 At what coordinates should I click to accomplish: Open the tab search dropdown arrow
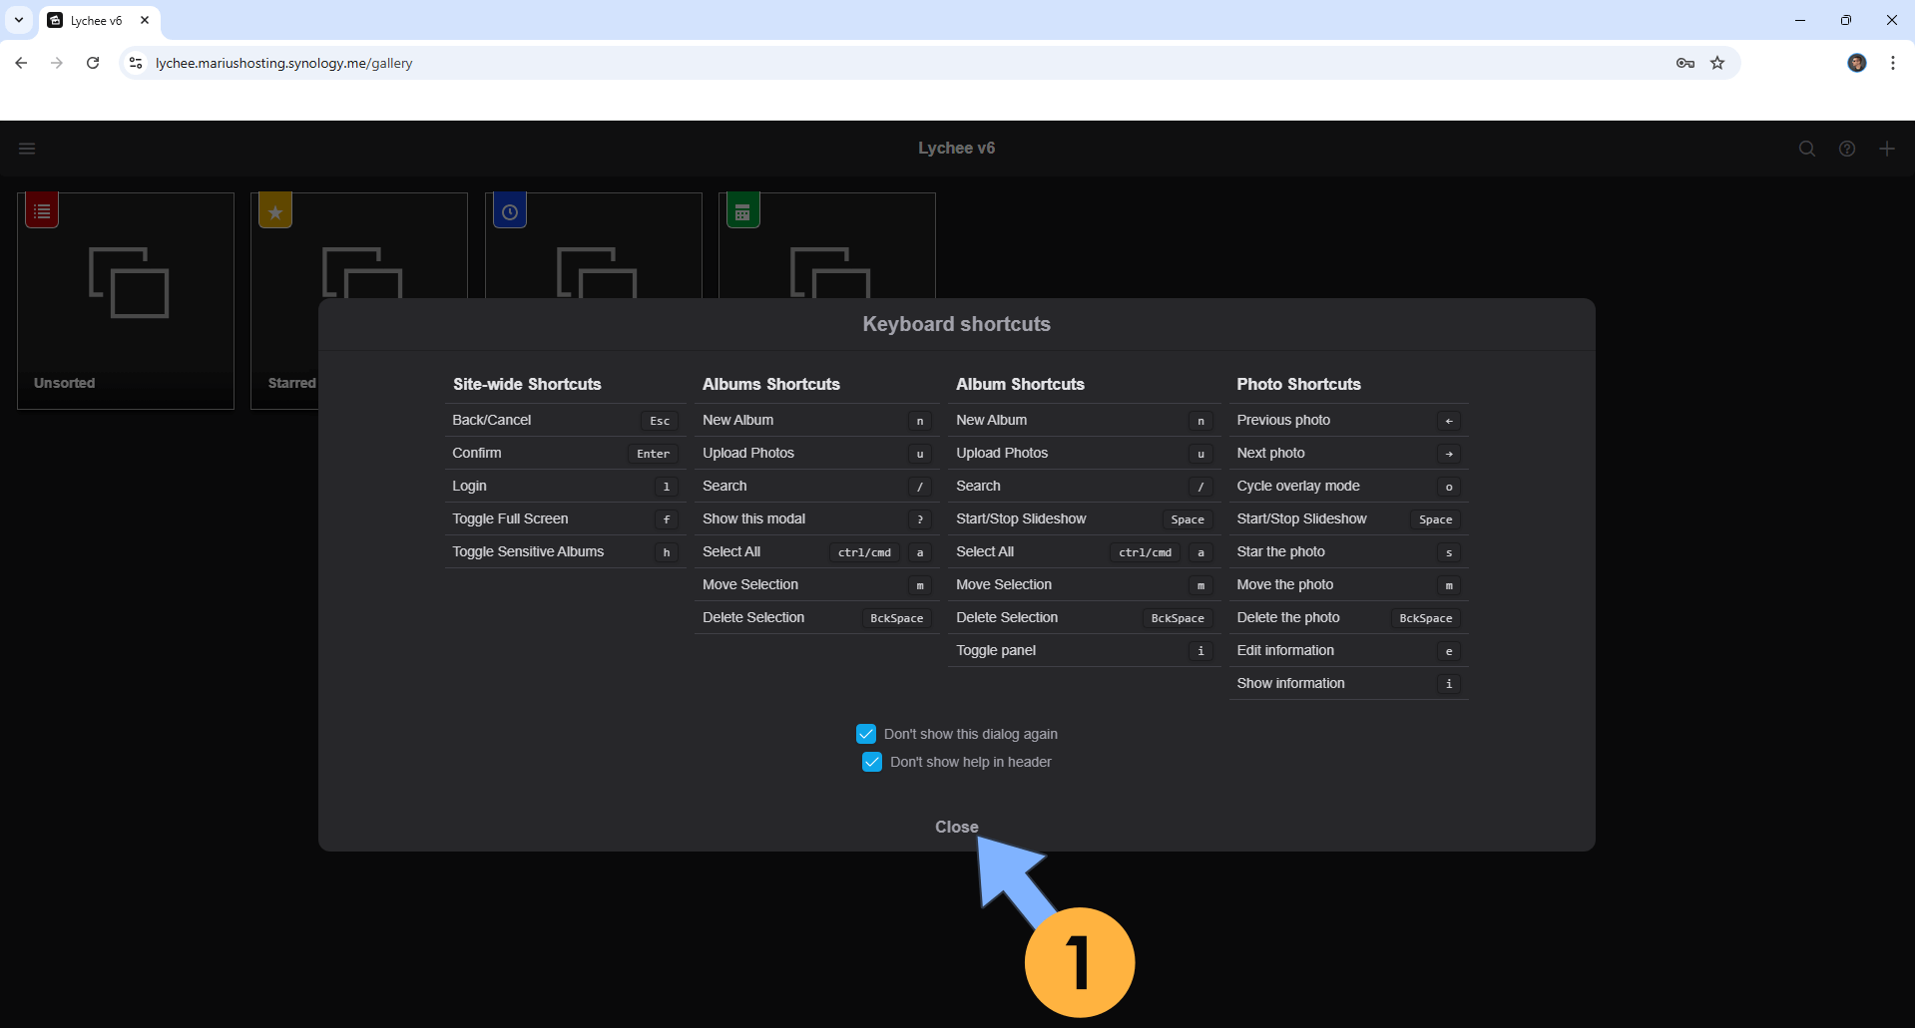19,20
